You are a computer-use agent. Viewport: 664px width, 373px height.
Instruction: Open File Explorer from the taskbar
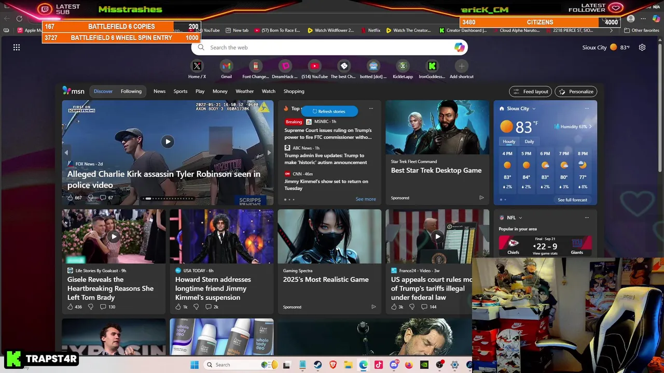click(x=348, y=365)
